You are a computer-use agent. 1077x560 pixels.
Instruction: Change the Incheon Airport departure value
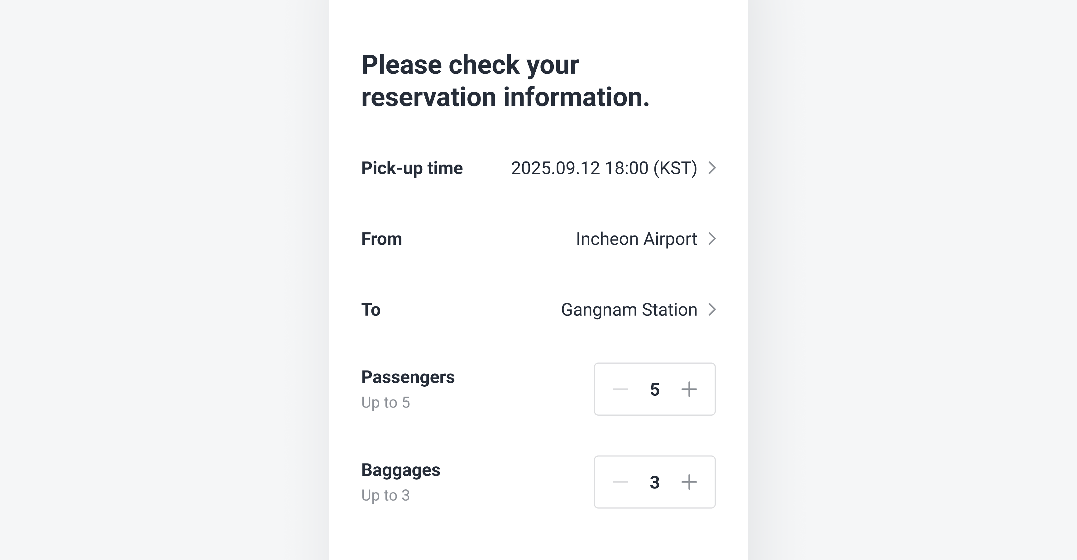click(x=636, y=239)
